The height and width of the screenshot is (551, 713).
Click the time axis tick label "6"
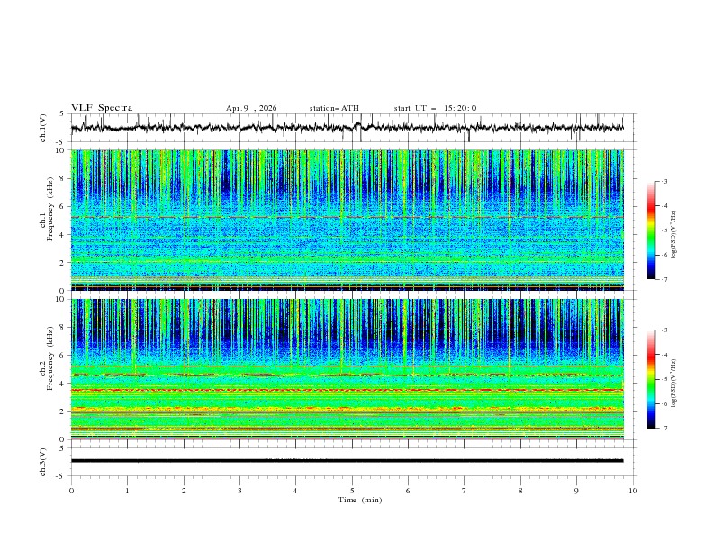pos(408,491)
